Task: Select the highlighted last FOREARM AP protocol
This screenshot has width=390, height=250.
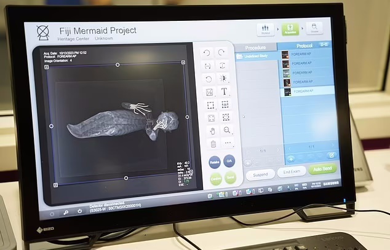Action: (308, 92)
